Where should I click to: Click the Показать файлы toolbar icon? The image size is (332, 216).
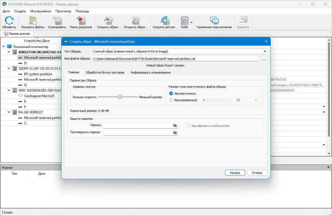click(x=33, y=21)
